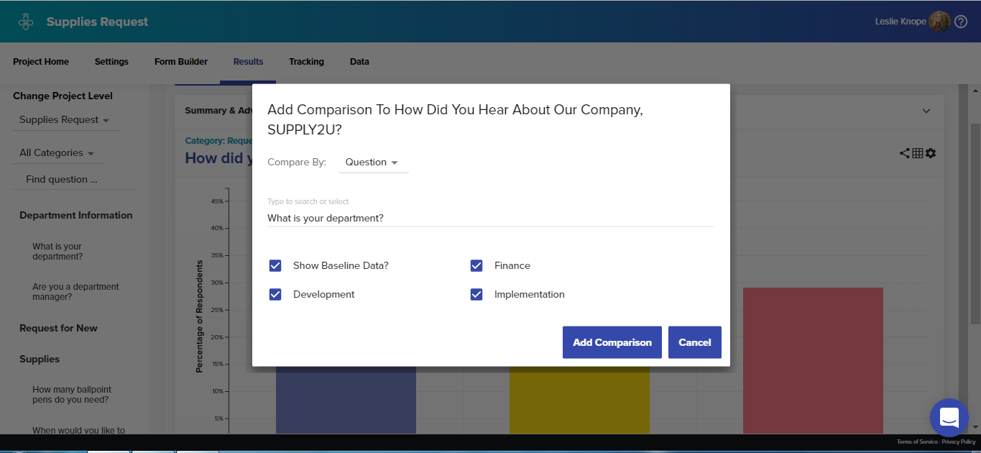Switch to table view grid icon
981x453 pixels.
tap(918, 153)
